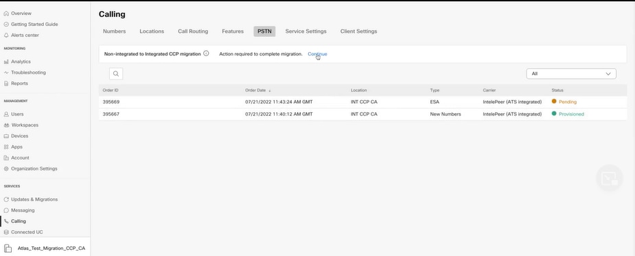Click the info icon beside CCP migration
635x256 pixels.
[206, 53]
